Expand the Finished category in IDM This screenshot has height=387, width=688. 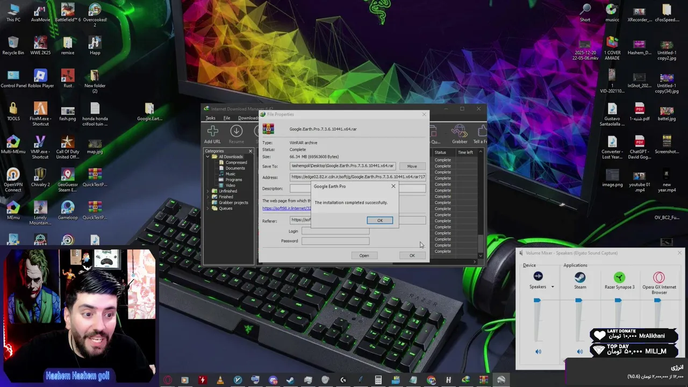(207, 197)
